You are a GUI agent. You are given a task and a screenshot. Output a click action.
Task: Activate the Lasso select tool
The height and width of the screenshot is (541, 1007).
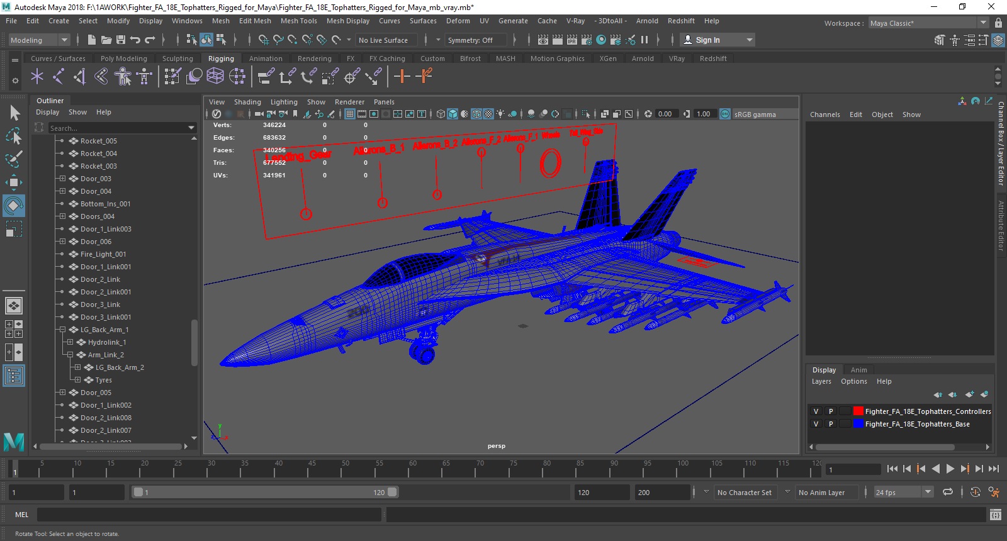[14, 136]
